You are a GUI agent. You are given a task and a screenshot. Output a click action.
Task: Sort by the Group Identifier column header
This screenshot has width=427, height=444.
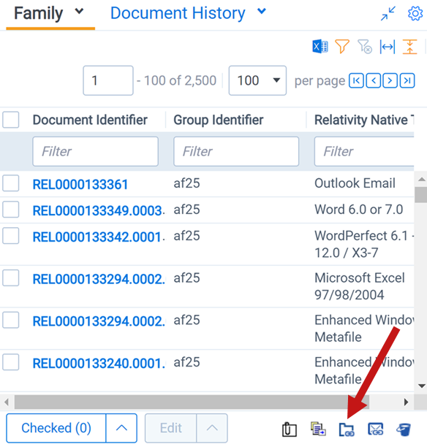[219, 120]
